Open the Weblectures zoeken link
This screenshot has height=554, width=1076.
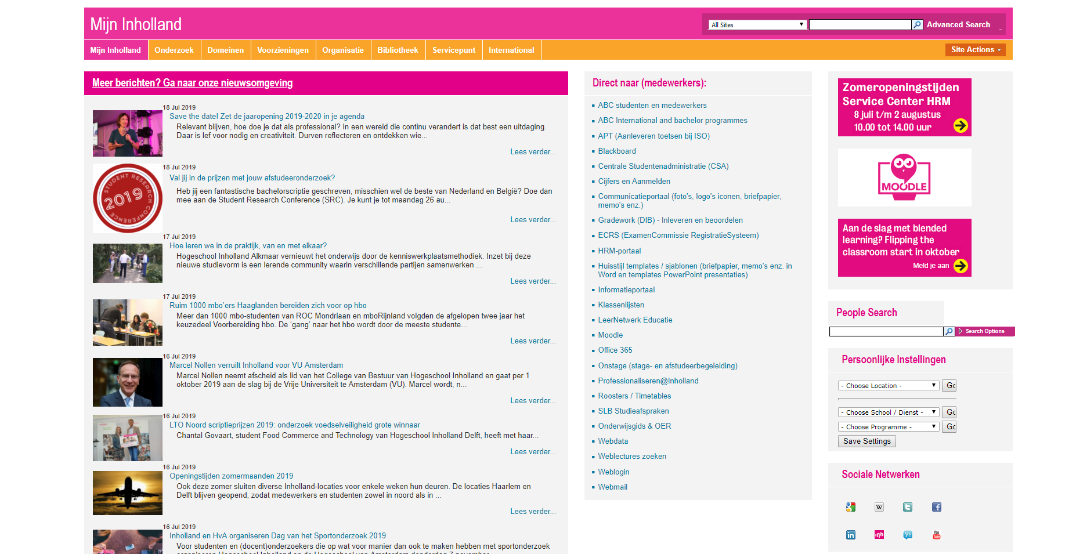point(632,457)
